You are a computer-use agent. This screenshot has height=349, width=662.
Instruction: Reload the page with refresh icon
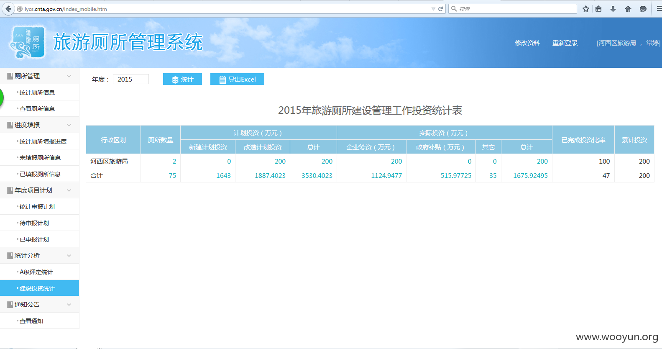click(x=440, y=9)
